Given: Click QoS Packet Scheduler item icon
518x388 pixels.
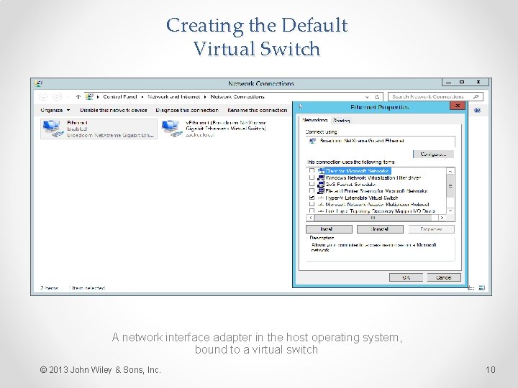Looking at the screenshot, I should click(x=321, y=184).
